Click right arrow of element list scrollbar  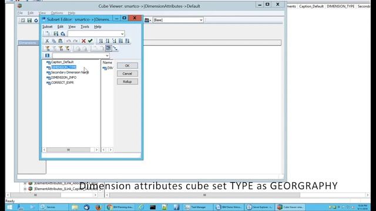click(x=96, y=150)
